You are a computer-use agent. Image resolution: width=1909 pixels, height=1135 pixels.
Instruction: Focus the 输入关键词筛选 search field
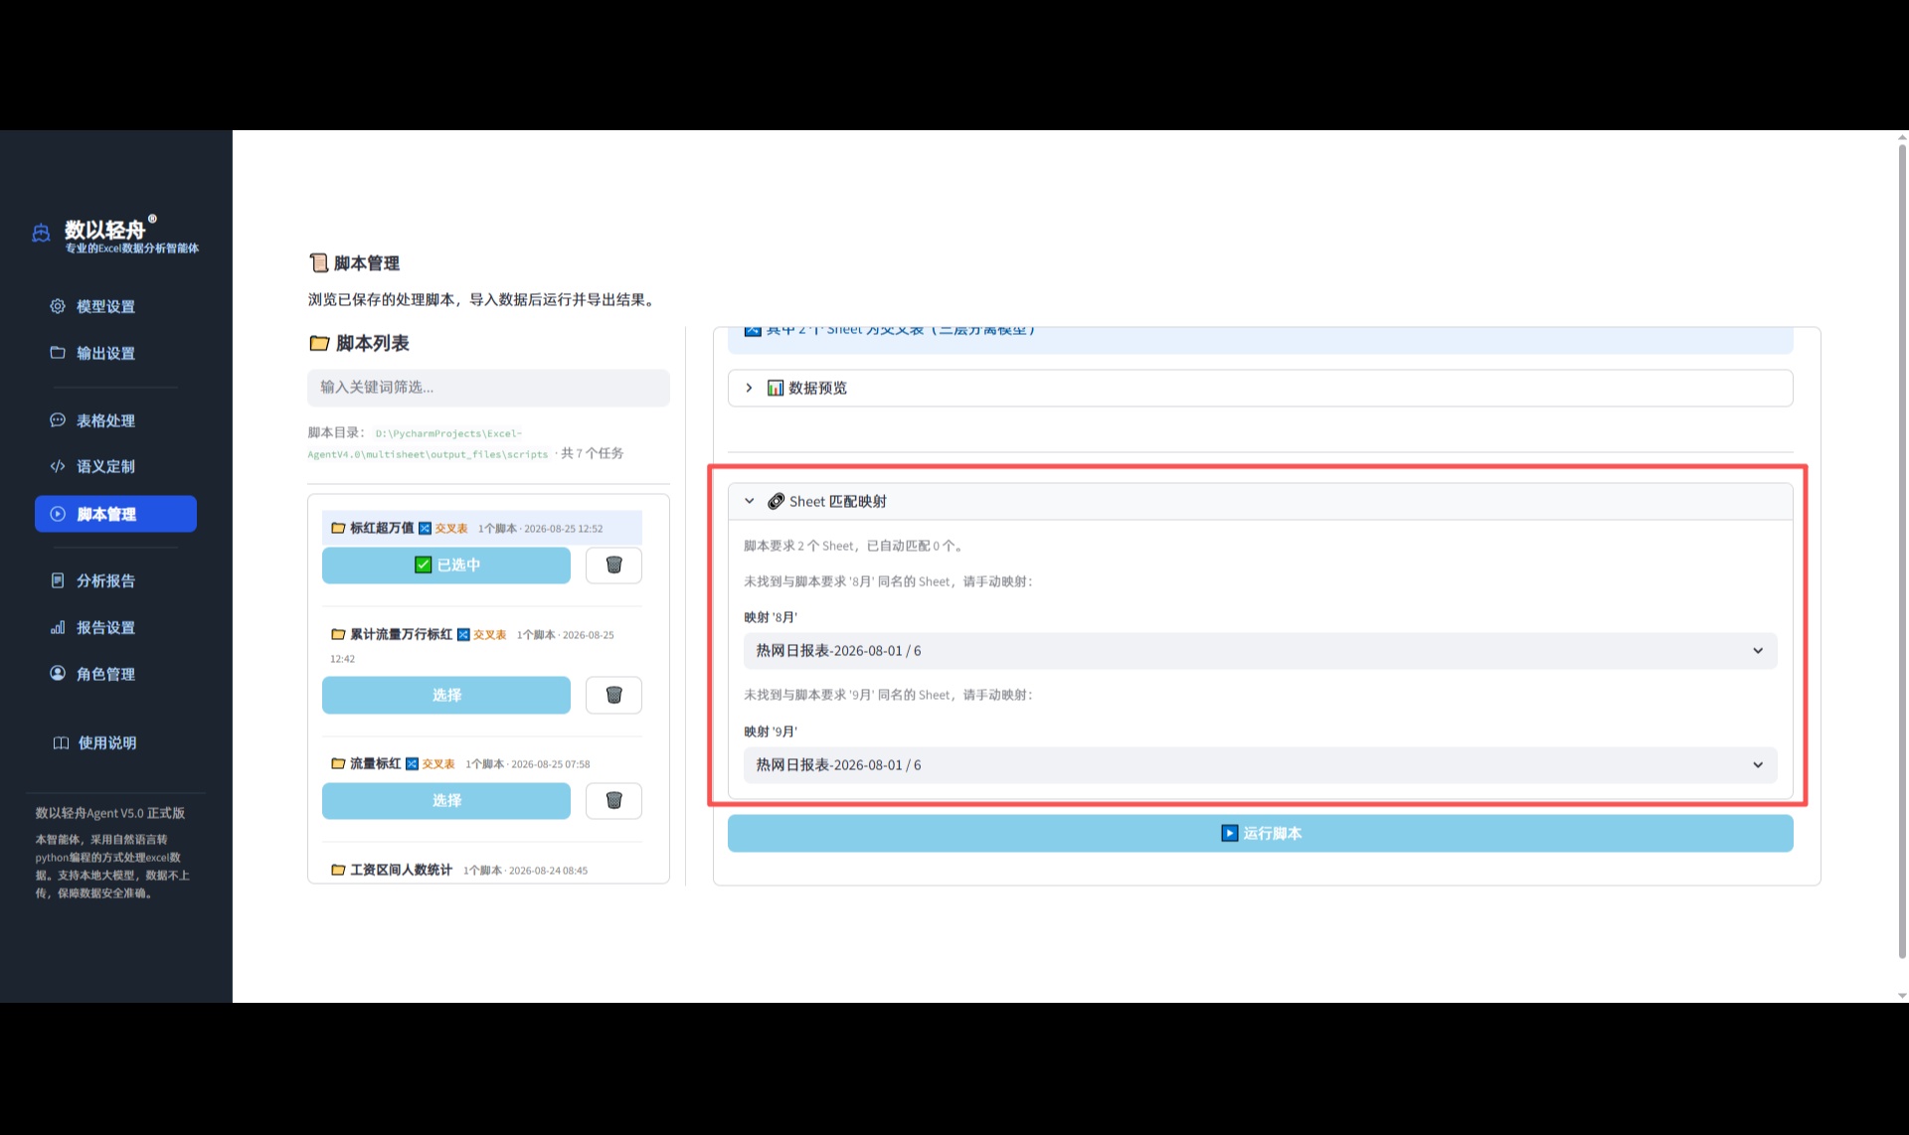coord(488,388)
